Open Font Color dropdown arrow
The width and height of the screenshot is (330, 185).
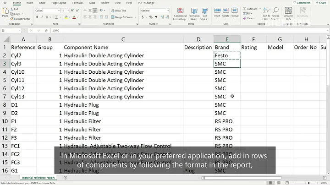coord(77,17)
